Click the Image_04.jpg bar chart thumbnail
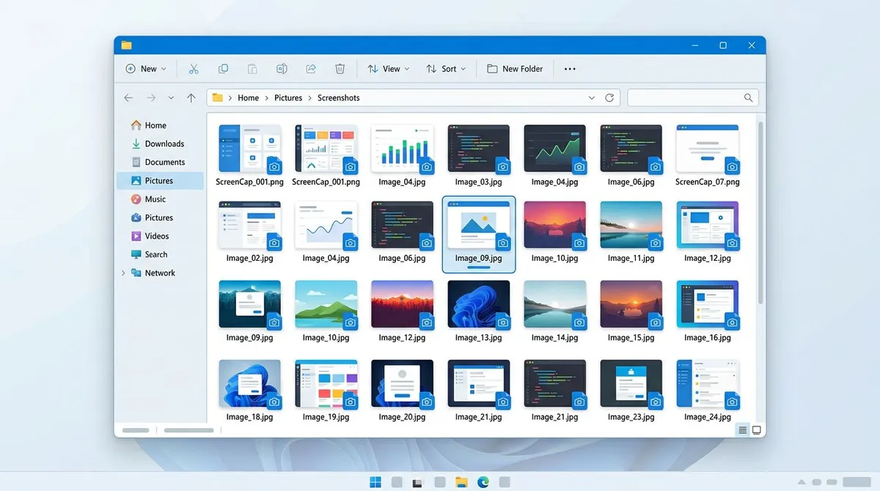The image size is (880, 491). tap(402, 149)
